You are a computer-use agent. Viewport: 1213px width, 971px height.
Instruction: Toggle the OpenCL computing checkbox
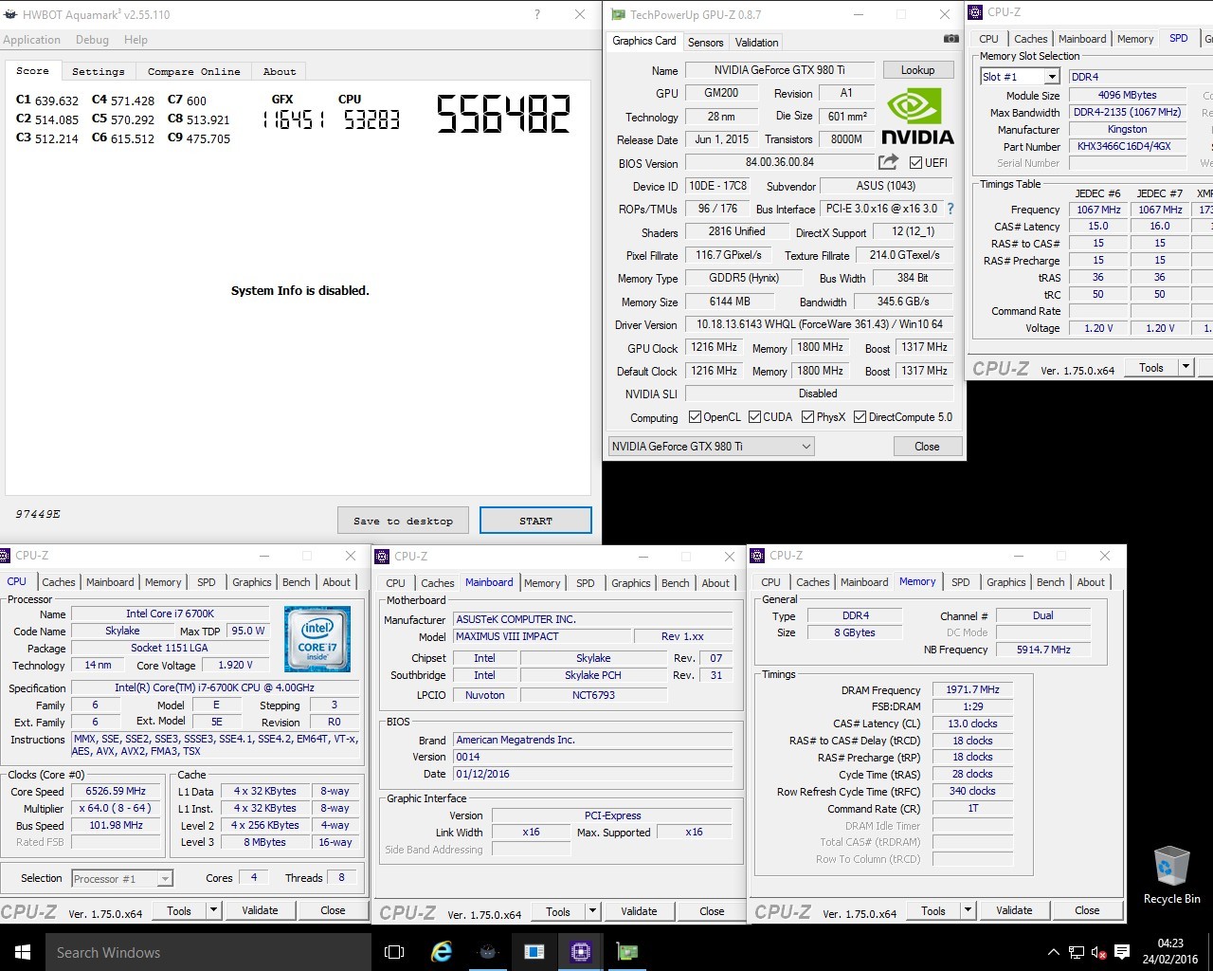point(695,417)
